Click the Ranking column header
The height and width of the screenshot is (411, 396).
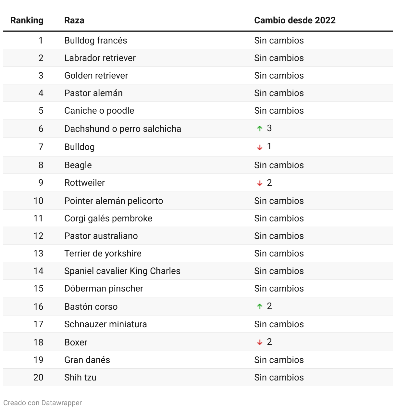point(27,20)
